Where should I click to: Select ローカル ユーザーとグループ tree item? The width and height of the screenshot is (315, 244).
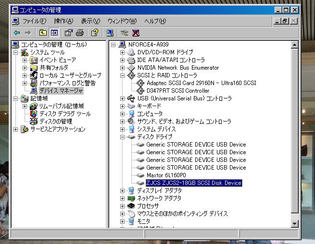click(70, 75)
